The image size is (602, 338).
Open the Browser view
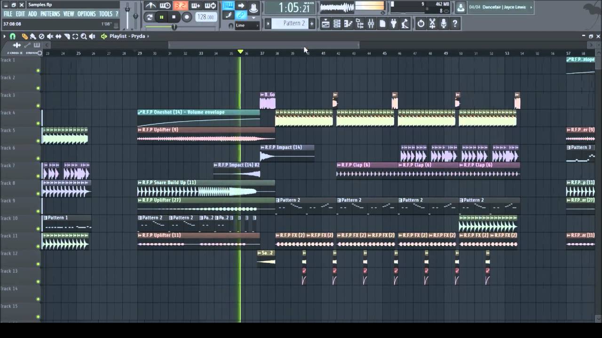coord(360,23)
